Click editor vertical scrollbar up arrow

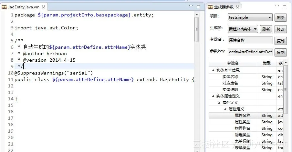click(x=197, y=14)
